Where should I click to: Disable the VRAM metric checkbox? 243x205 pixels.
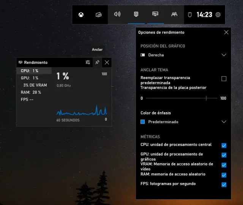[x=224, y=165]
